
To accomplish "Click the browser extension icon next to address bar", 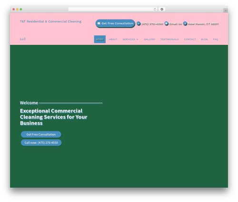I will coord(162,9).
